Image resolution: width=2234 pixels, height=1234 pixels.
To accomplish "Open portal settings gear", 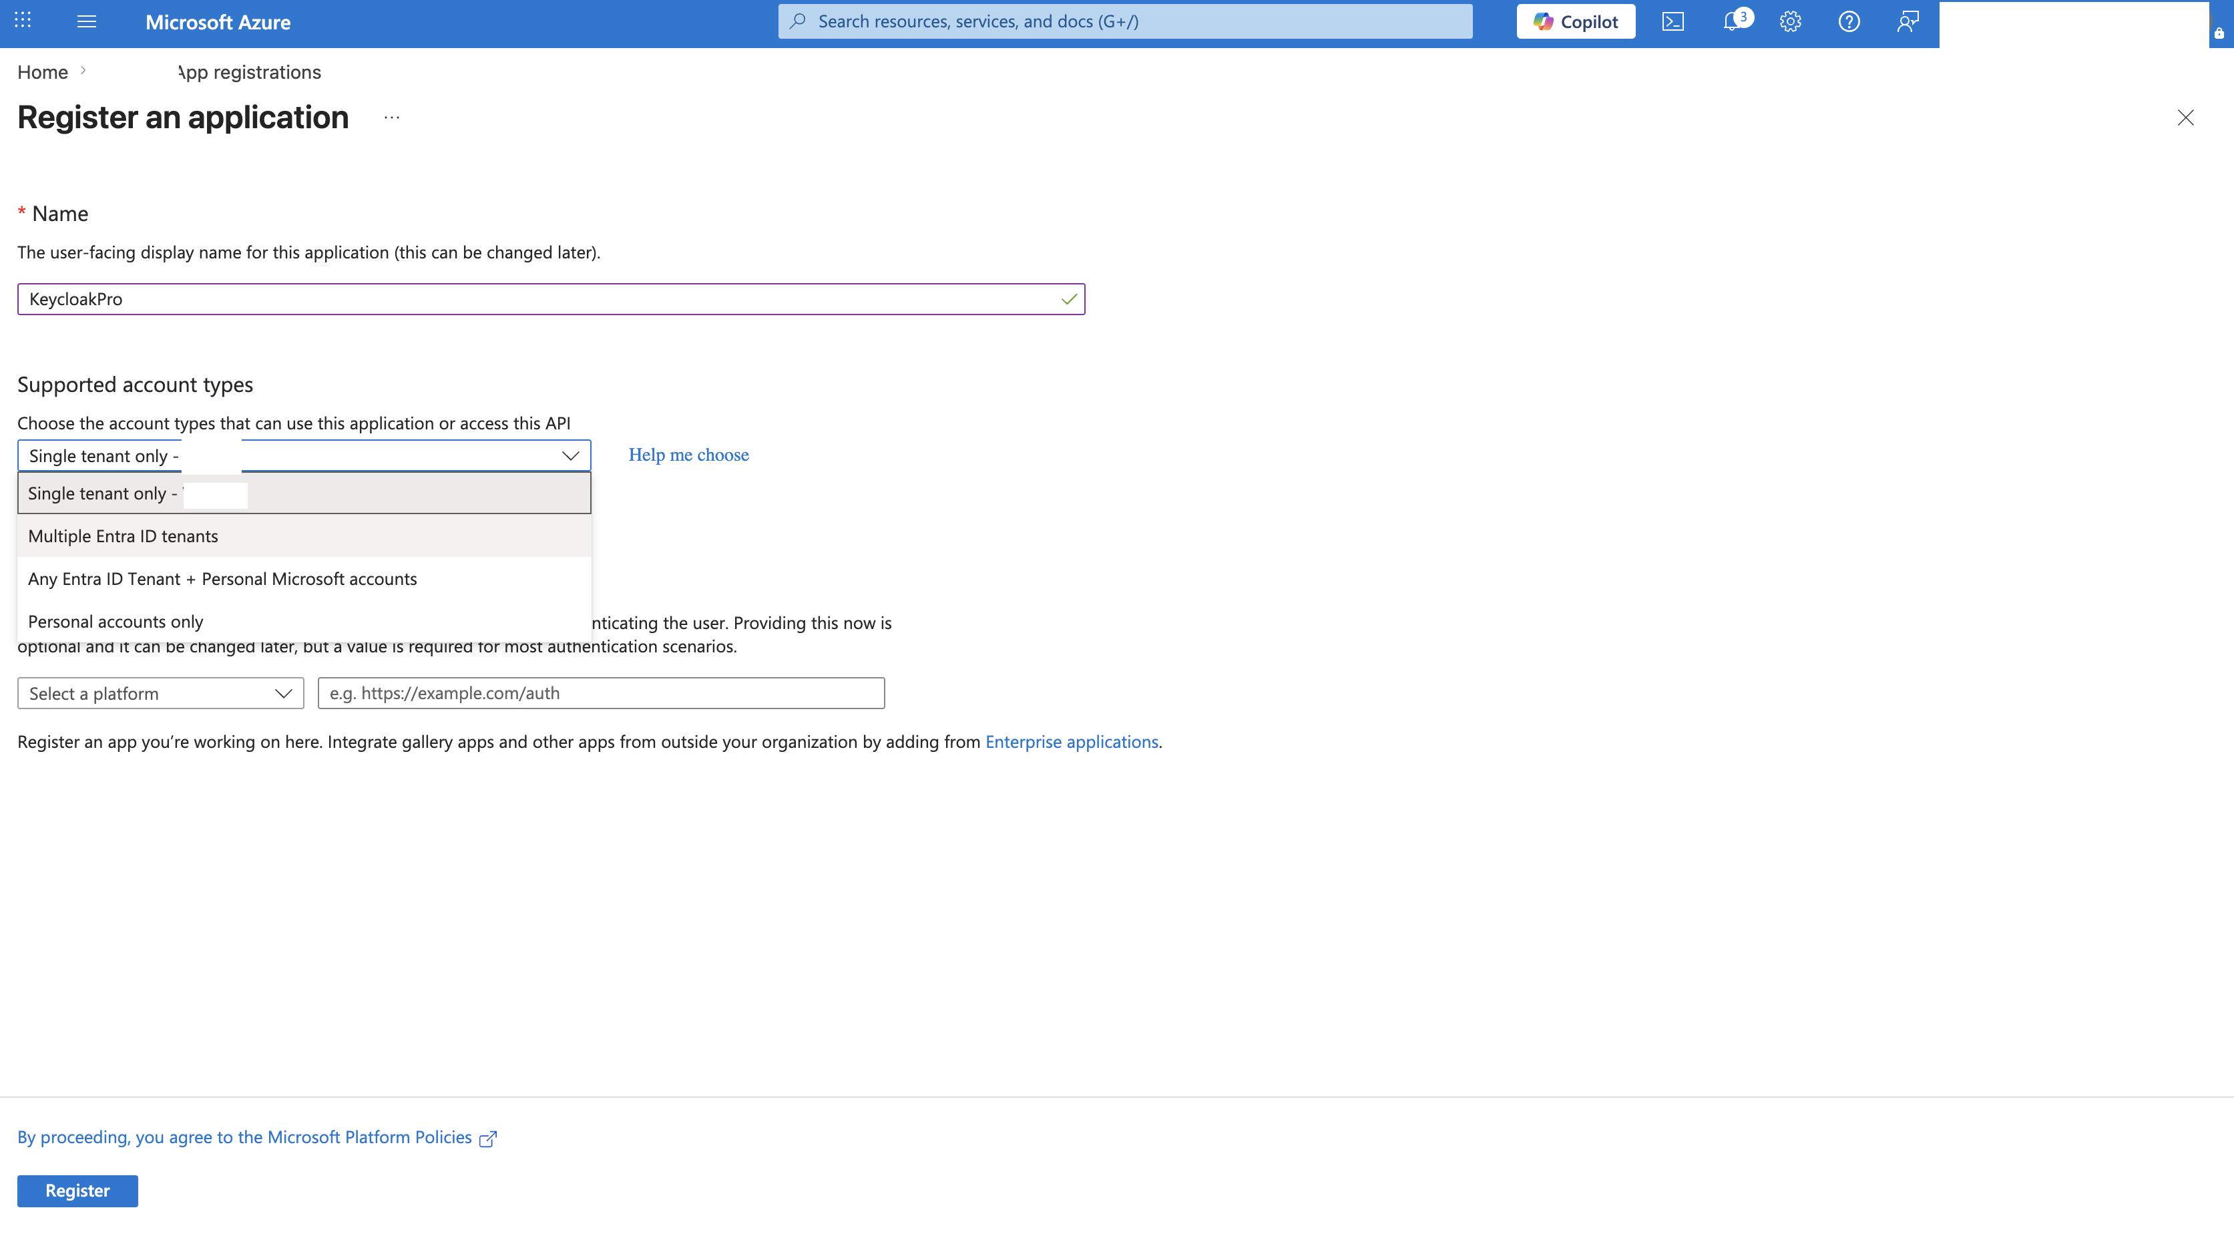I will (x=1790, y=21).
